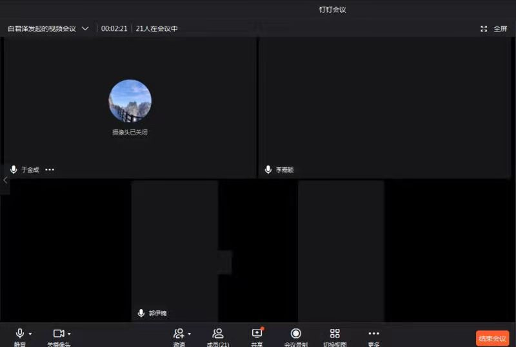Expand the meeting title info dropdown
This screenshot has height=347, width=516.
(85, 29)
